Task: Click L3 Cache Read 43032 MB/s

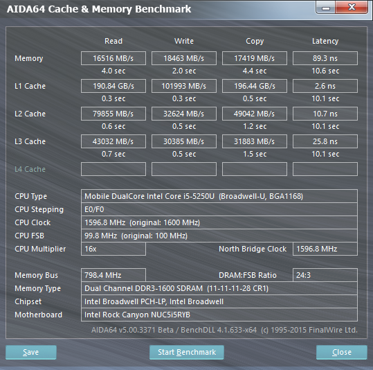Action: pyautogui.click(x=113, y=141)
